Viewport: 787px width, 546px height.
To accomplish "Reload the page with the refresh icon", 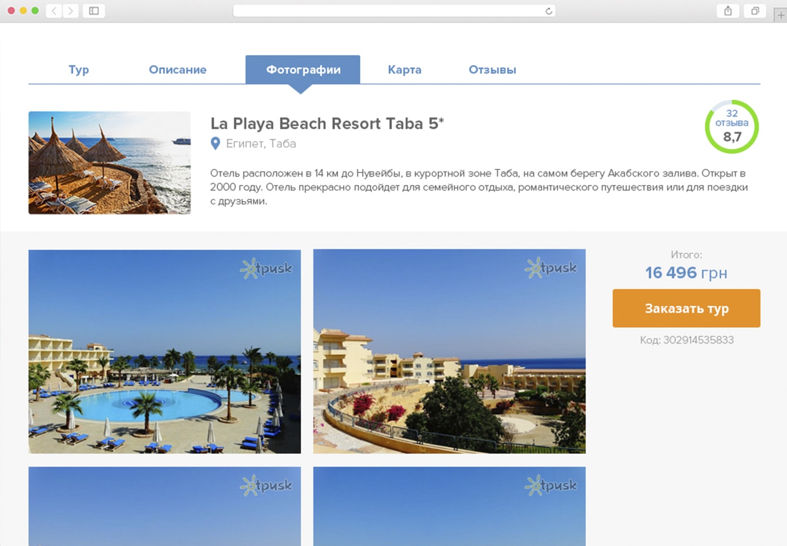I will coord(549,11).
